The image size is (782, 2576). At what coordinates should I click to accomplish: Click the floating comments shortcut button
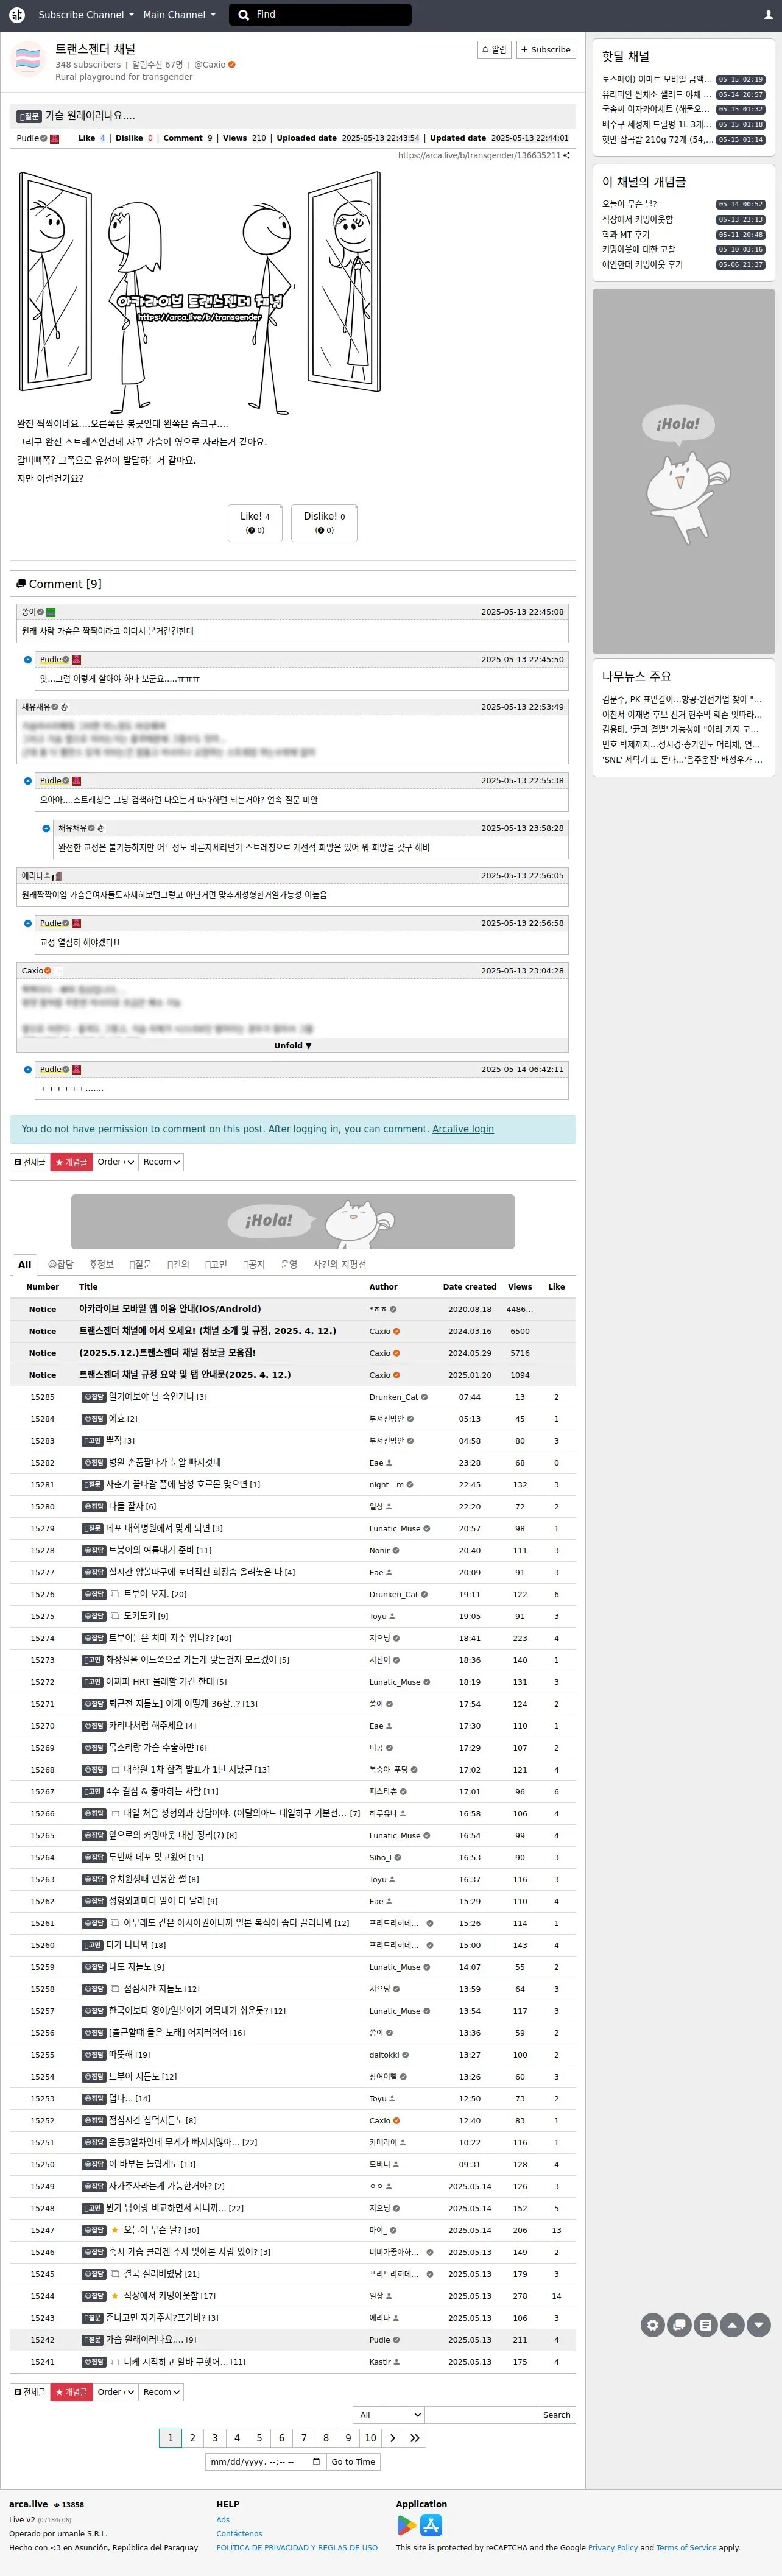coord(679,2325)
